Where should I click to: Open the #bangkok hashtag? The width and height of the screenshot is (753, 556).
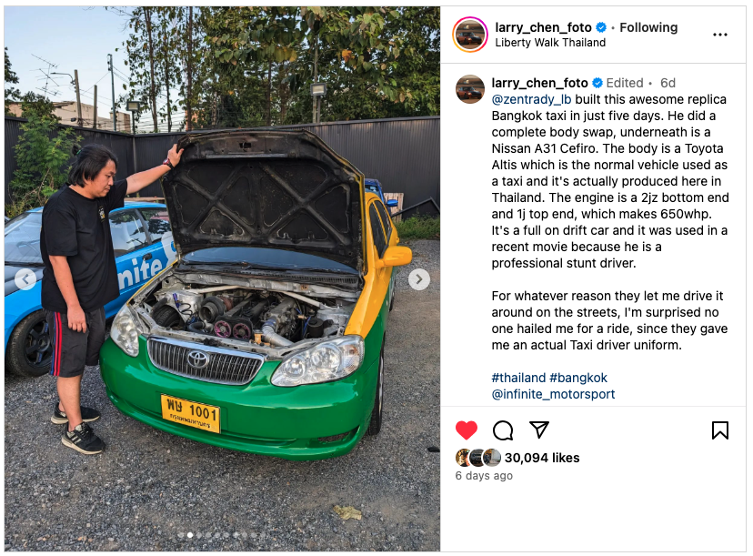tap(578, 378)
